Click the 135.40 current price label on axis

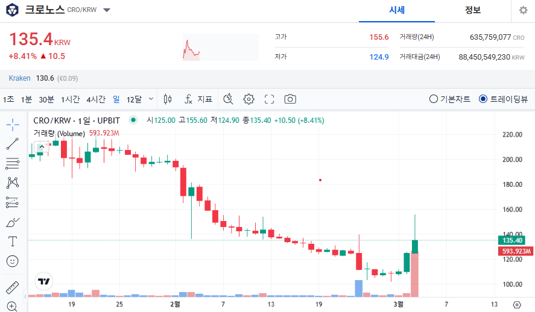(x=512, y=240)
